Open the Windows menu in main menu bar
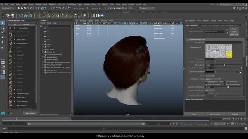This screenshot has height=139, width=248. [x=38, y=4]
